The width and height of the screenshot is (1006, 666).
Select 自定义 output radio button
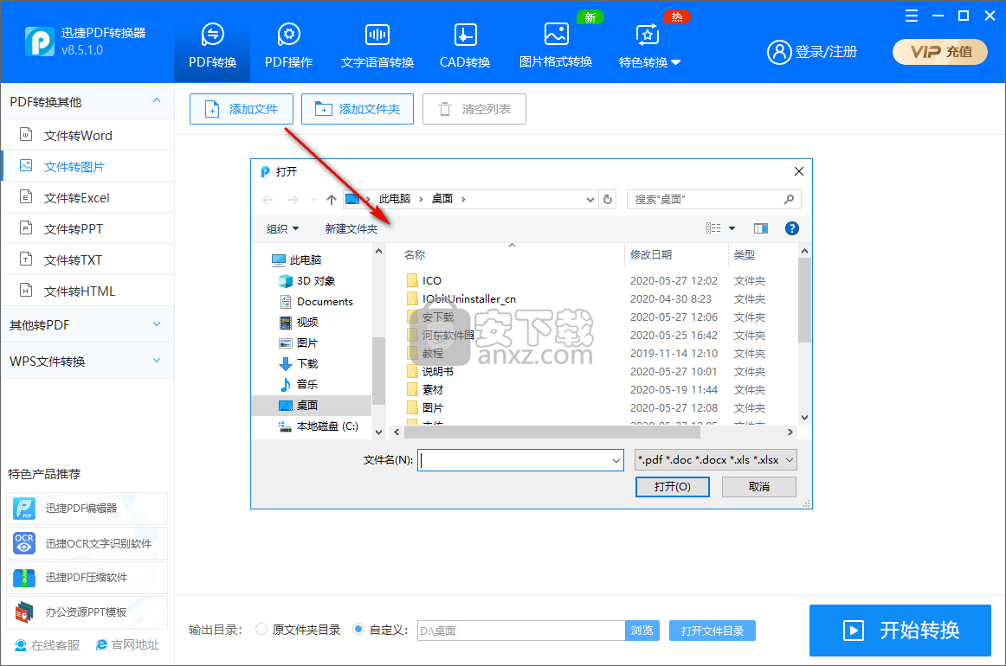coord(358,630)
